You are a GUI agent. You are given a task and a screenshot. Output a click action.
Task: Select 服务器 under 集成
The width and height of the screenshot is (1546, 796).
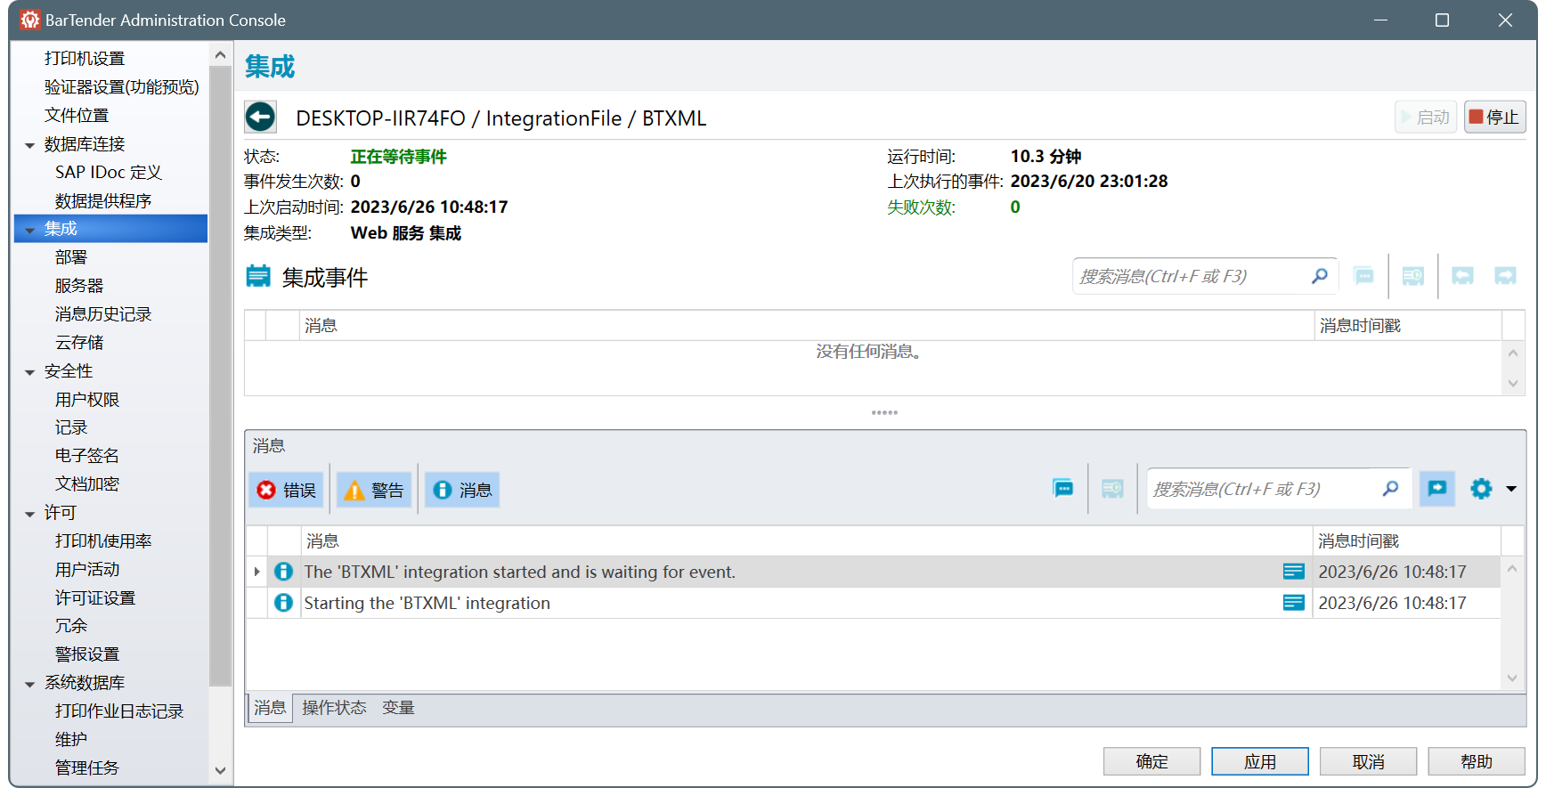[79, 286]
